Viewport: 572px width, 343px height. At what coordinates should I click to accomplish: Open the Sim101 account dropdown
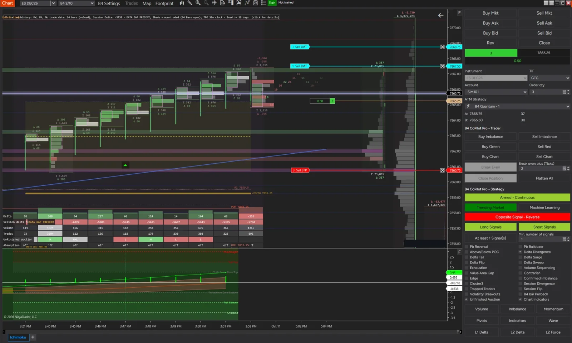[x=496, y=92]
